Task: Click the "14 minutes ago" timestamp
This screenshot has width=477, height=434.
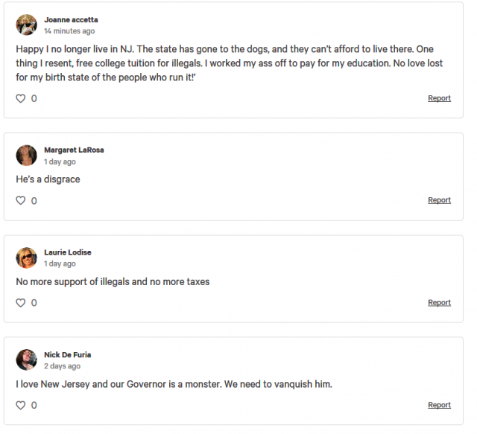Action: pyautogui.click(x=69, y=31)
